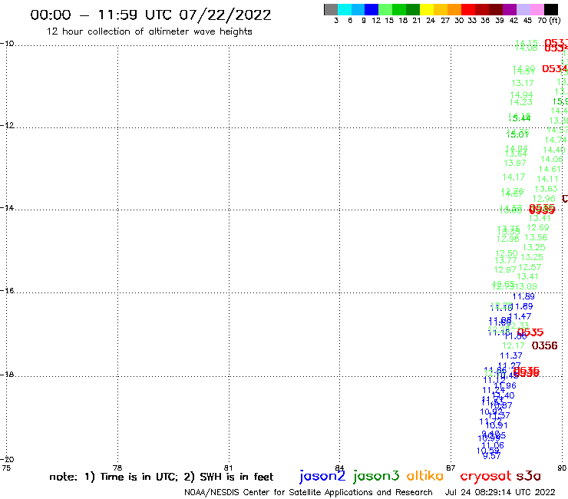Select the blue value 9.57 near the bottom
Viewport: 568px width, 499px height.
[492, 456]
